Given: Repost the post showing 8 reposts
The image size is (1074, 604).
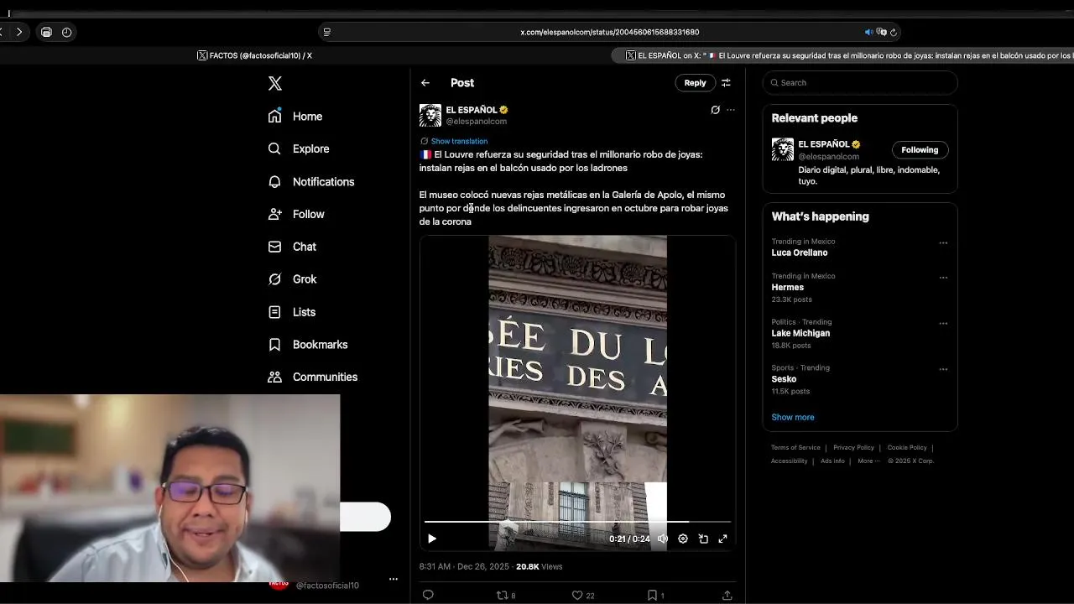Looking at the screenshot, I should (x=506, y=595).
